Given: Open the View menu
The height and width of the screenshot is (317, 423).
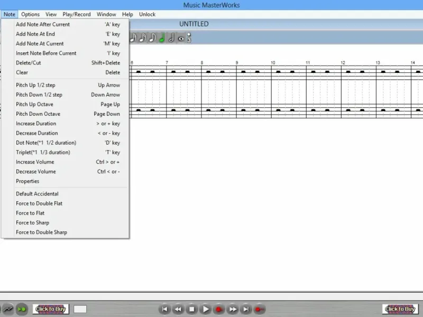Looking at the screenshot, I should pyautogui.click(x=51, y=14).
